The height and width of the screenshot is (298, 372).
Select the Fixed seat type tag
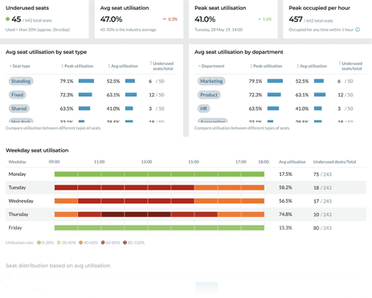tap(18, 95)
